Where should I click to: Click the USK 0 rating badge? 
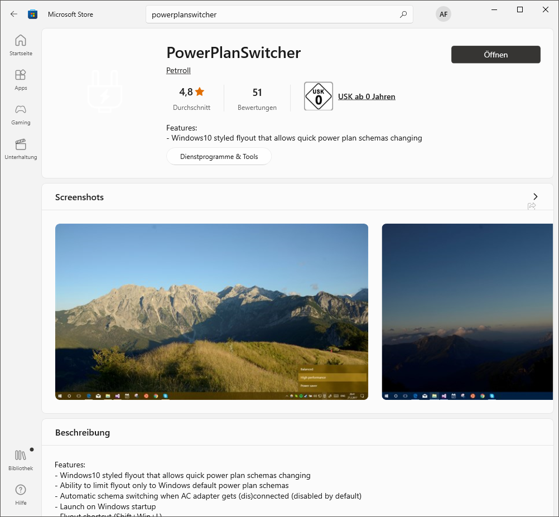[x=319, y=96]
